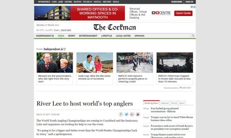The height and width of the screenshot is (138, 231).
Task: Switch to National tab
Action: pos(165,103)
